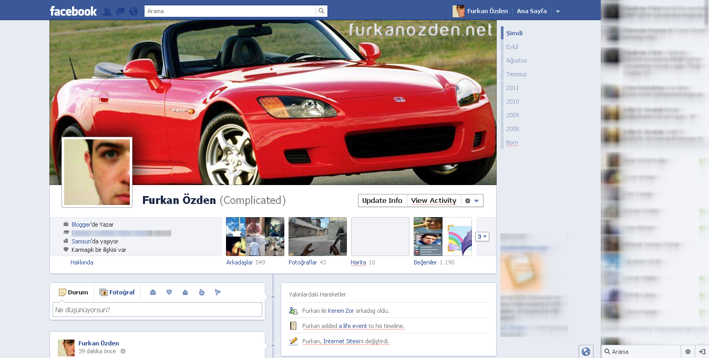Select the Durum tab in the composer

click(73, 292)
